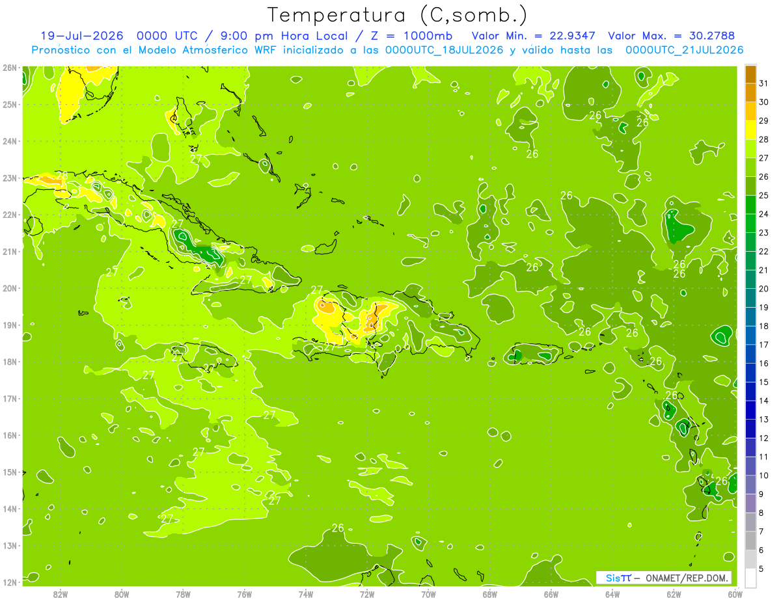Click the "24N" latitude axis label
The width and height of the screenshot is (781, 603).
coord(10,141)
